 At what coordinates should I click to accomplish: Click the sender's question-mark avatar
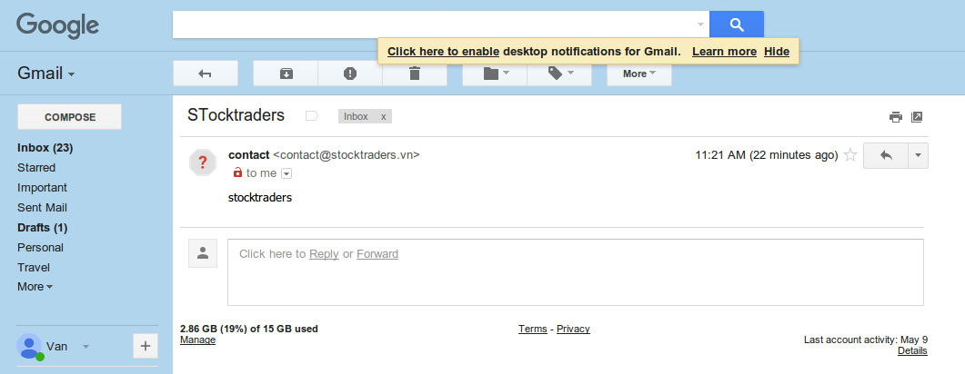coord(203,162)
